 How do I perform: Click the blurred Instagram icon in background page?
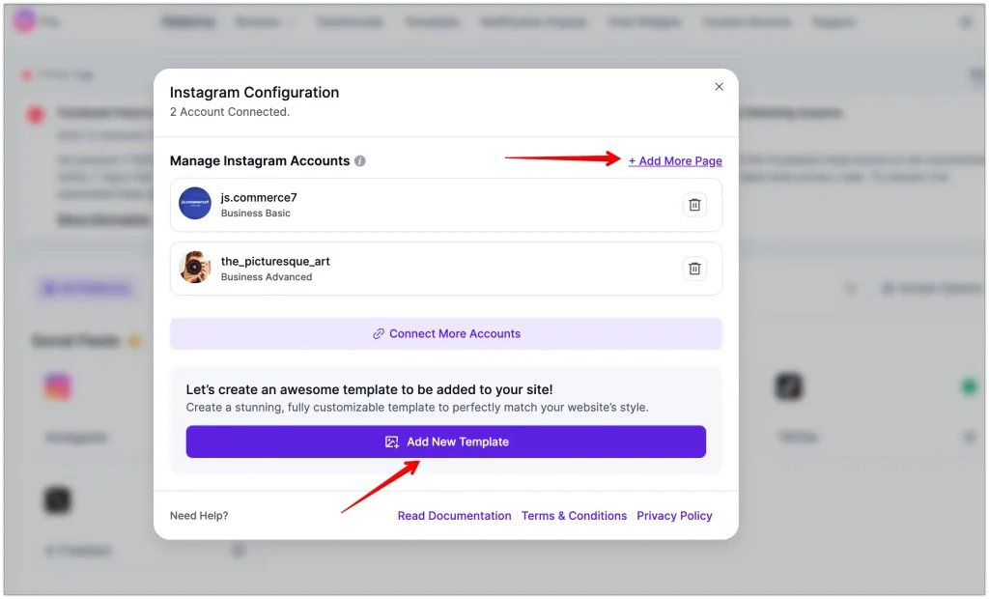pyautogui.click(x=58, y=386)
